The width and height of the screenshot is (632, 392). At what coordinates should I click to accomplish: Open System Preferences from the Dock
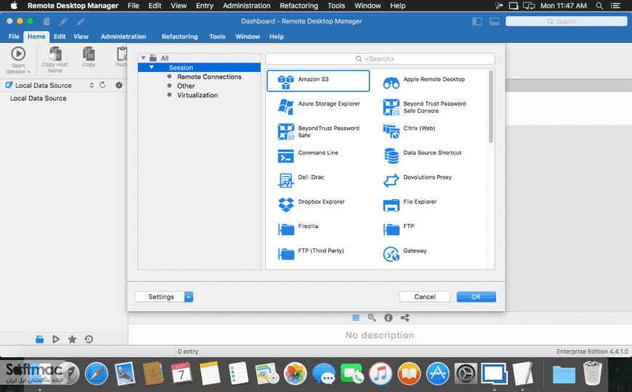pyautogui.click(x=466, y=374)
